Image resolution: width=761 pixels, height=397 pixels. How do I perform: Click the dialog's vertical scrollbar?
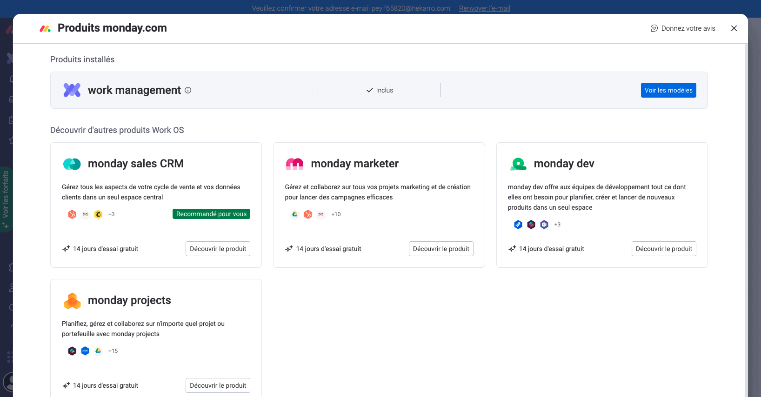746,220
